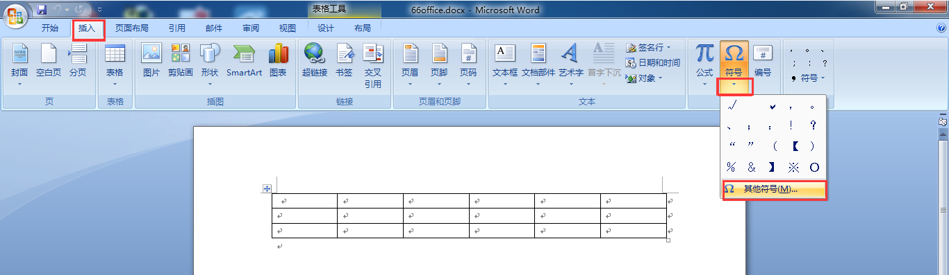Open the 视图 ribbon tab
This screenshot has height=275, width=949.
click(288, 28)
